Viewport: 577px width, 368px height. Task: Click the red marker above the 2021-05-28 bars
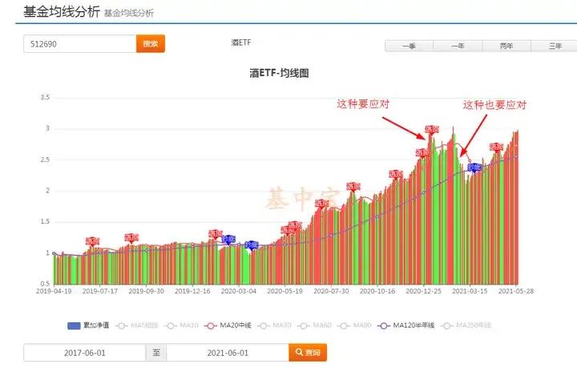click(x=496, y=148)
